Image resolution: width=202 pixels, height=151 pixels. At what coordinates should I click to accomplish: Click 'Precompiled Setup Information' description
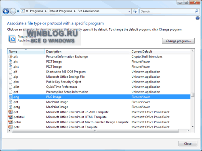click(67, 92)
